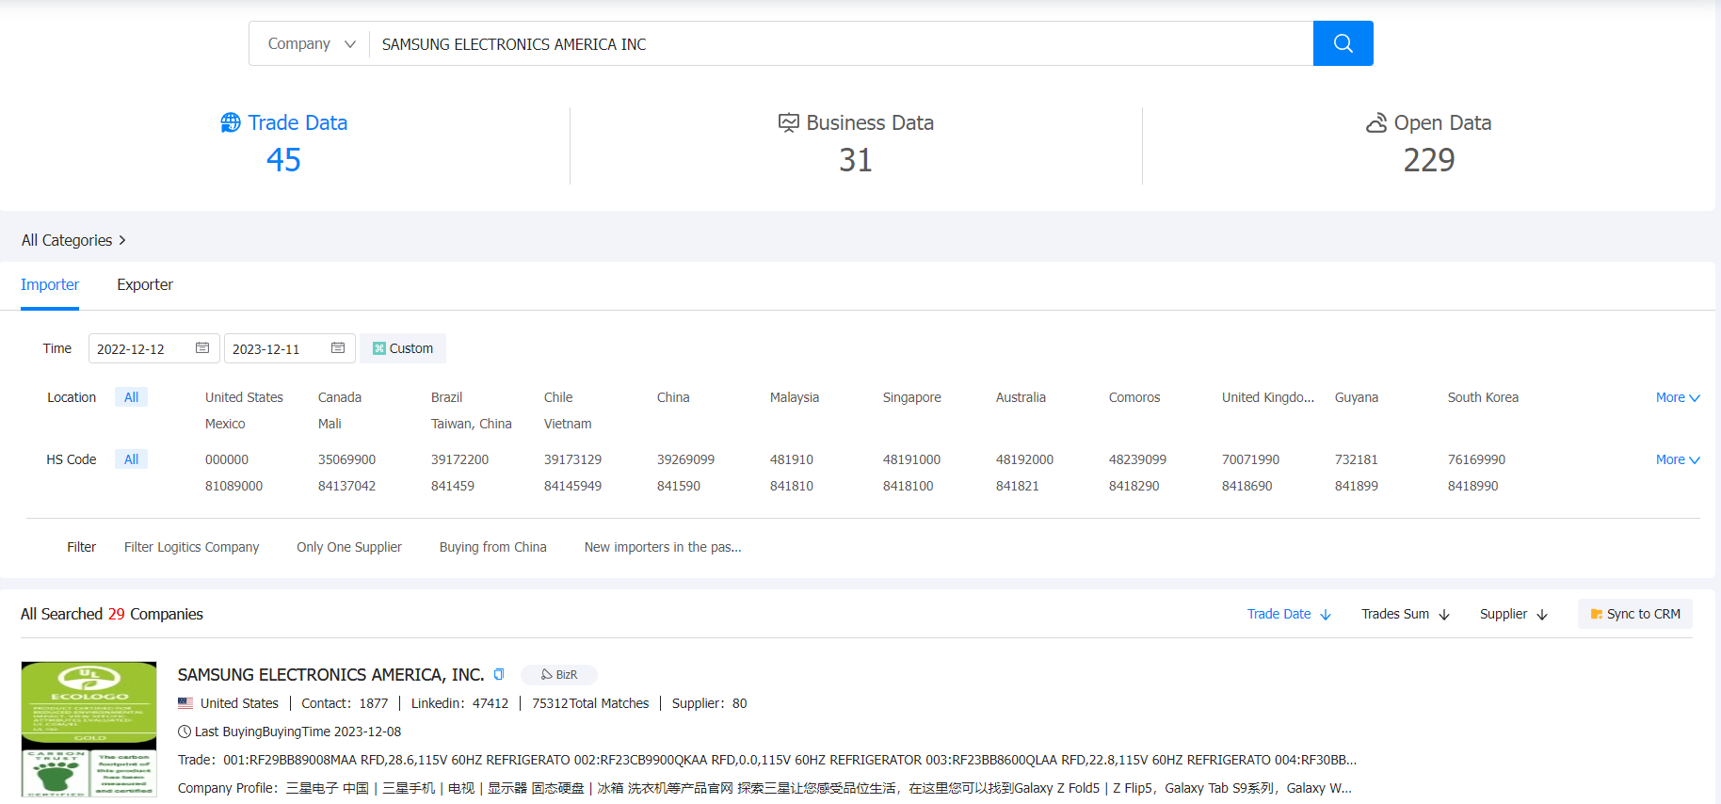Filter location by Brazil
1721x804 pixels.
point(446,397)
